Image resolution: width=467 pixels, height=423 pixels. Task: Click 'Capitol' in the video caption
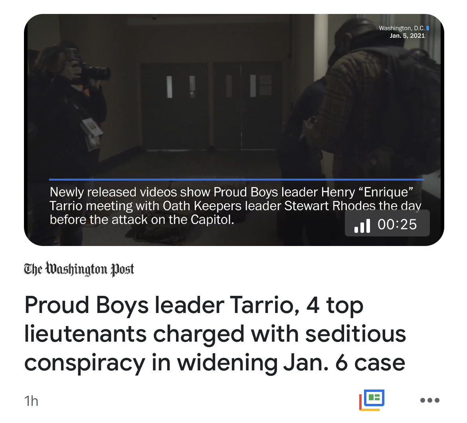(x=212, y=220)
